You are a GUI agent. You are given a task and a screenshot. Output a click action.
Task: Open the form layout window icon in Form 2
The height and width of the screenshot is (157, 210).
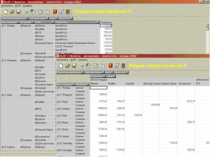(x=102, y=66)
